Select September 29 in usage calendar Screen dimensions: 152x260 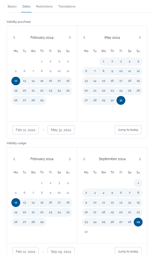point(138,222)
